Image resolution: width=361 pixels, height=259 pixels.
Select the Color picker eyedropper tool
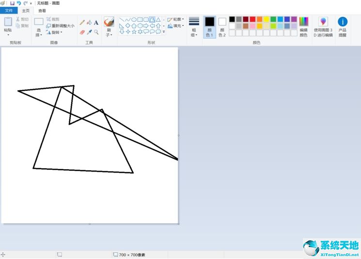coord(89,32)
